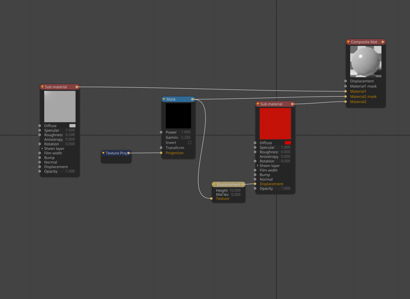The image size is (410, 299).
Task: Click the gray Sub material preview thumbnail
Action: (x=60, y=106)
